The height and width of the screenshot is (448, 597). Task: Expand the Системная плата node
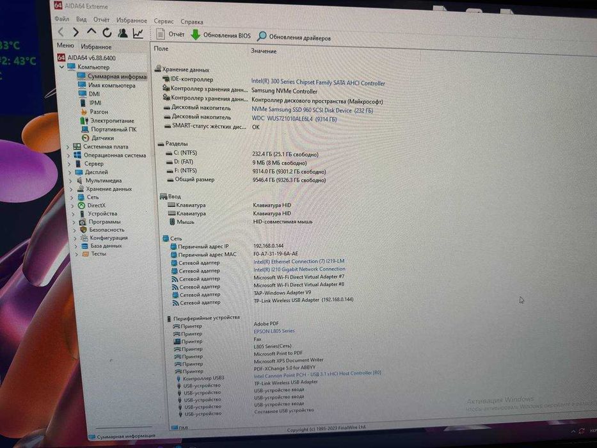(68, 147)
